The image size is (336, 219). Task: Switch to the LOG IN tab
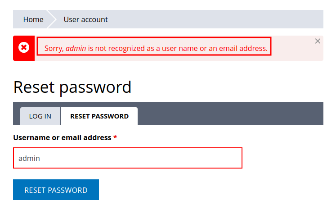pos(40,116)
